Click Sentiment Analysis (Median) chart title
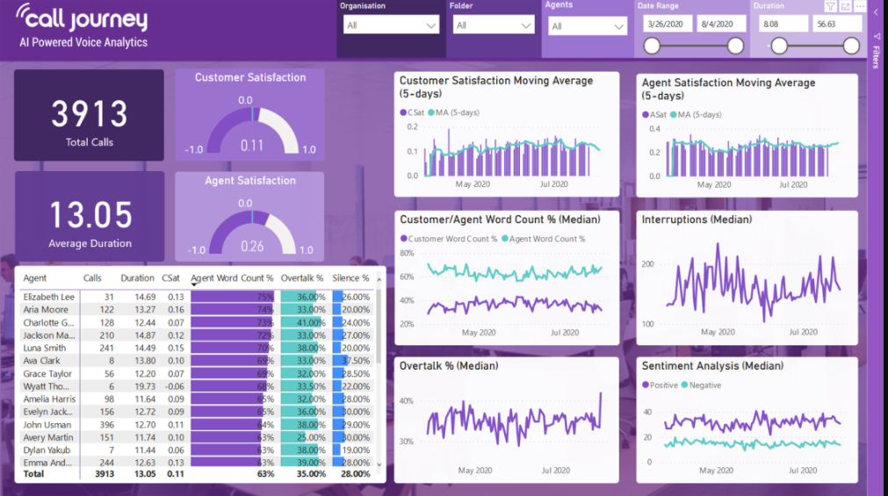888x496 pixels. 712,366
